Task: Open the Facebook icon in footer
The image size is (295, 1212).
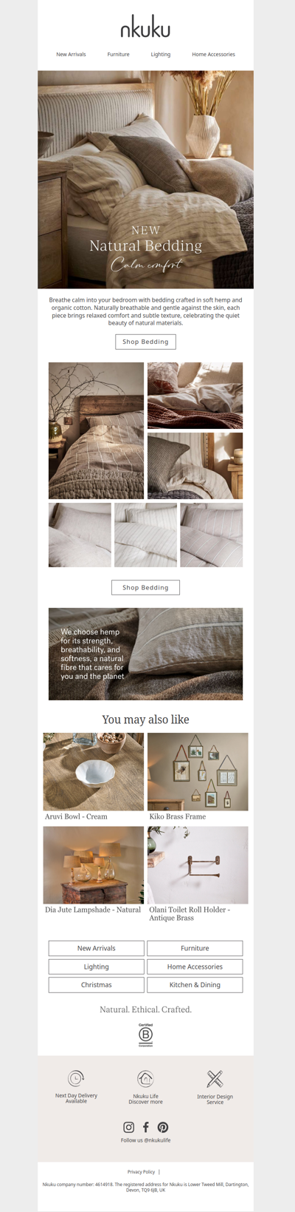Action: click(x=146, y=1127)
